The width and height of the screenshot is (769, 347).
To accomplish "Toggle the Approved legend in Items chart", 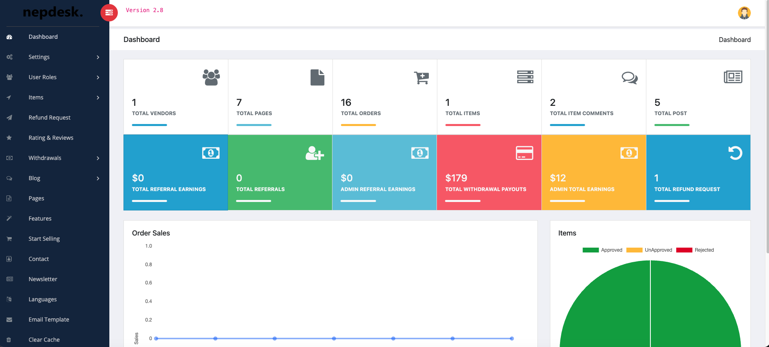I will click(x=602, y=250).
